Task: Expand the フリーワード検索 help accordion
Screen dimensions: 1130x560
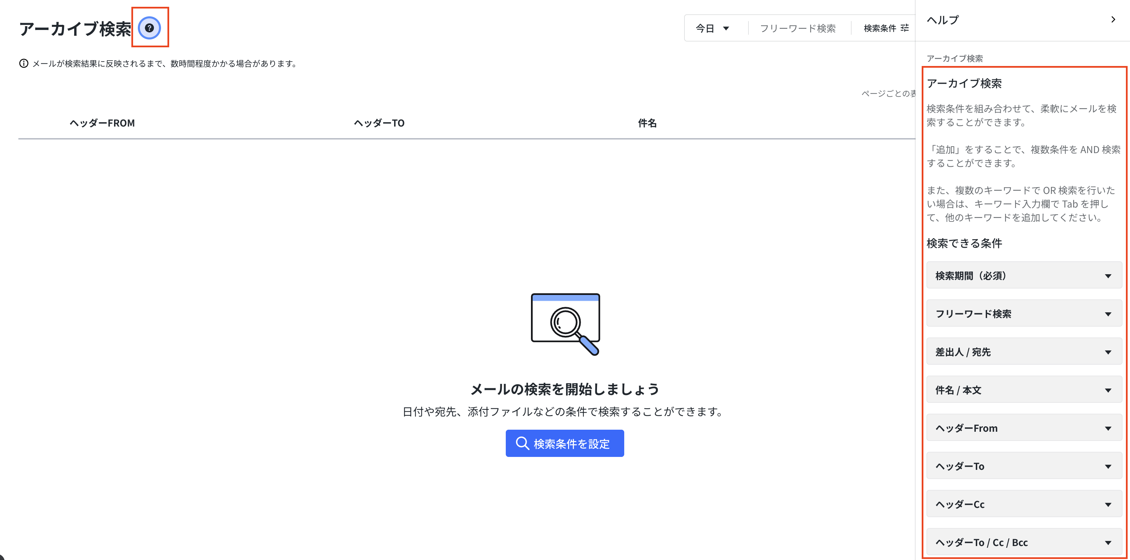Action: pos(1024,314)
